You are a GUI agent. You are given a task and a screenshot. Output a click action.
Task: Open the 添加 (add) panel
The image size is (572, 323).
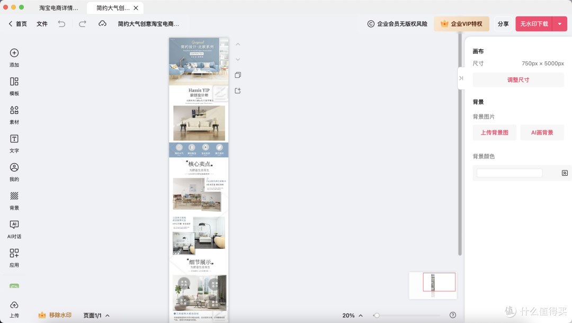click(14, 58)
